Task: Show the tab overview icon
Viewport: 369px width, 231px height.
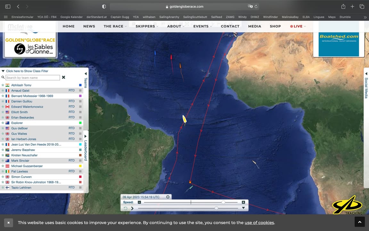Action: [362, 7]
